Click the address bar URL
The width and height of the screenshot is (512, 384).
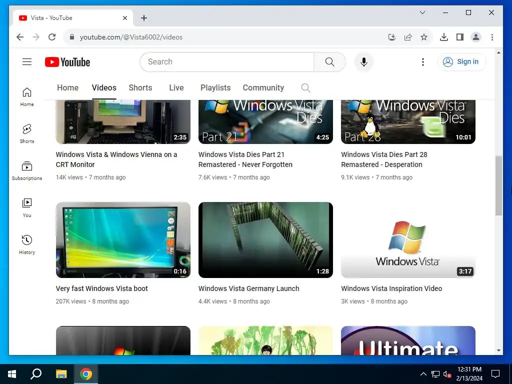click(131, 37)
